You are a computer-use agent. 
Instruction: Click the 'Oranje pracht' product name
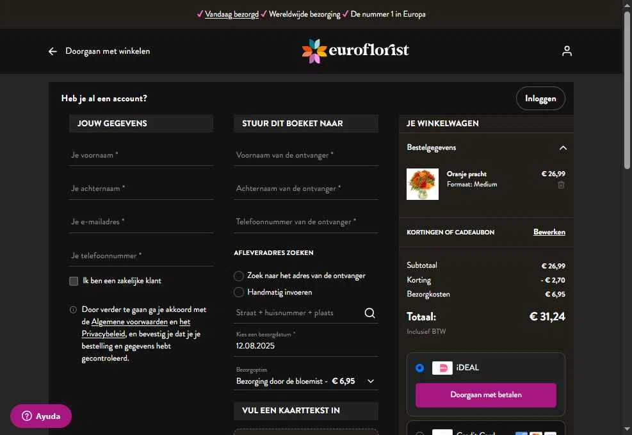pyautogui.click(x=466, y=174)
